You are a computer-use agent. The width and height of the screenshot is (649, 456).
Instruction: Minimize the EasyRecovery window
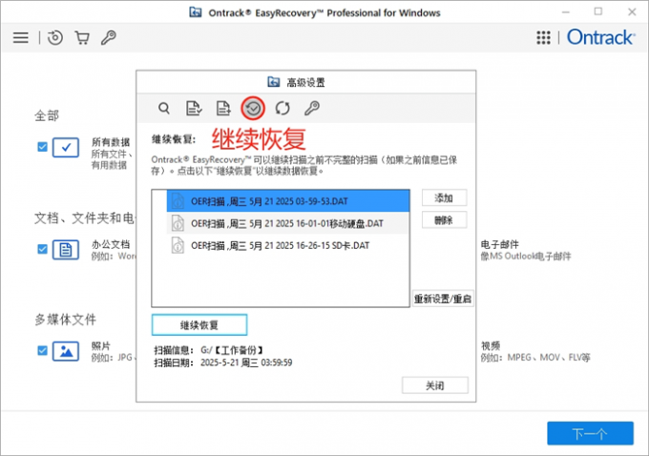click(566, 12)
